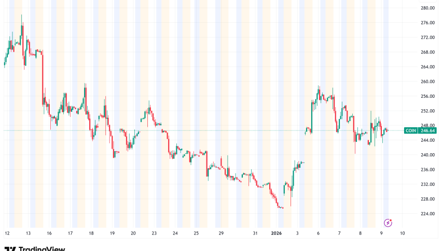Click the purple lightning bolt icon
The height and width of the screenshot is (251, 442).
click(x=388, y=223)
